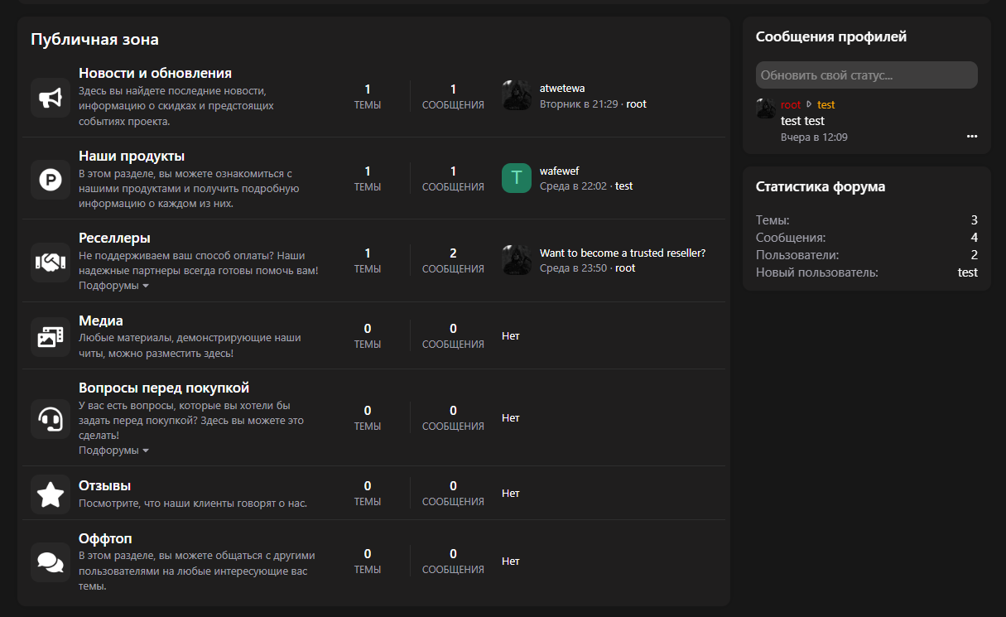Open the atwetewa thread link

coord(562,89)
